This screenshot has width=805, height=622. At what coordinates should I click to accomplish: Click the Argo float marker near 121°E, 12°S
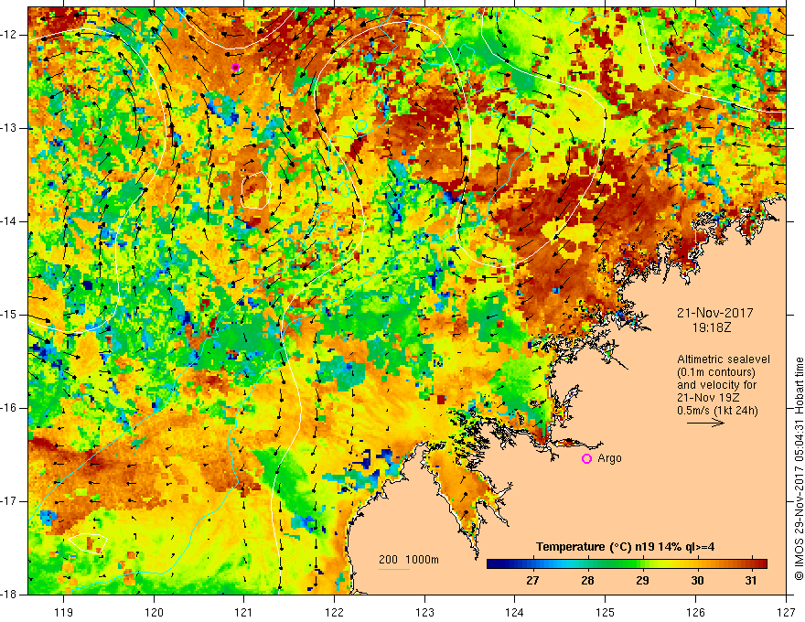pos(235,67)
